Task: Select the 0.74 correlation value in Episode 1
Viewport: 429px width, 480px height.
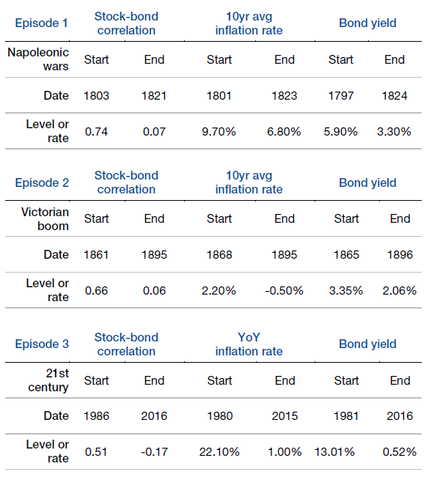Action: click(x=96, y=132)
